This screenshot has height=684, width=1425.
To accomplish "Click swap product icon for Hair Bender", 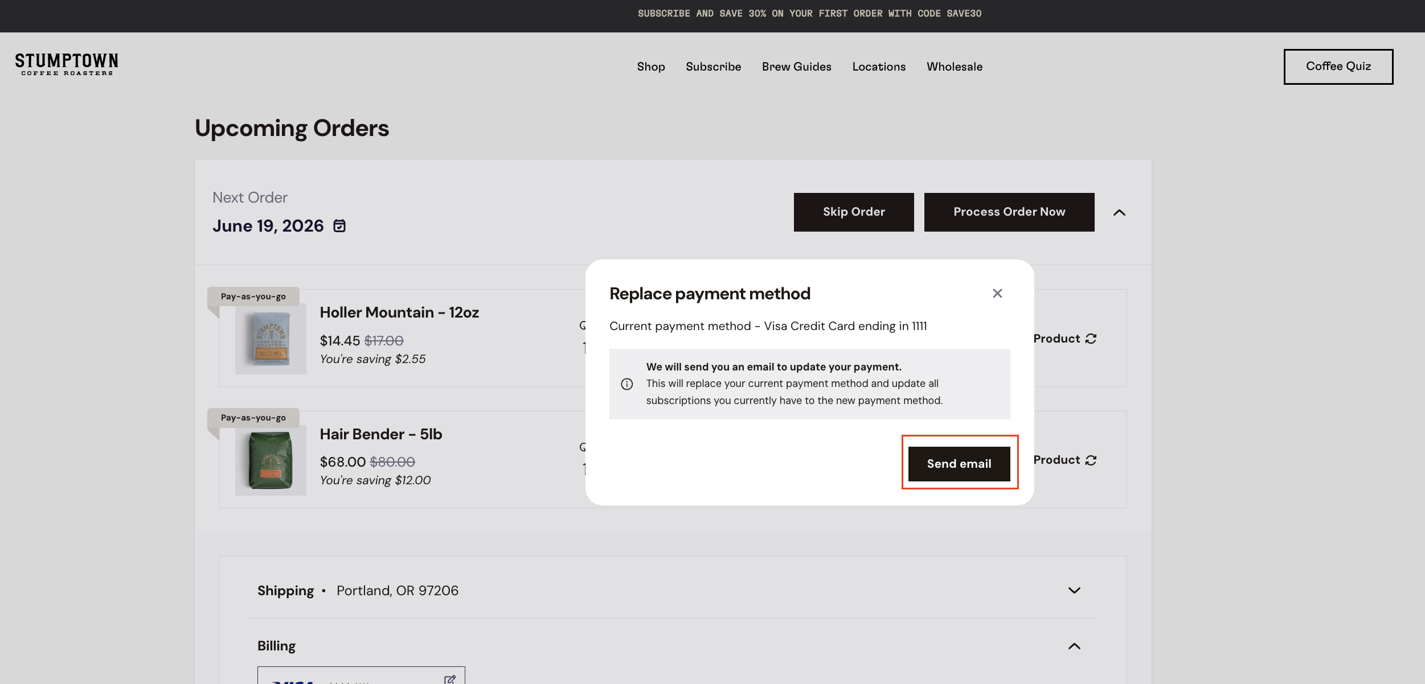I will (1091, 460).
